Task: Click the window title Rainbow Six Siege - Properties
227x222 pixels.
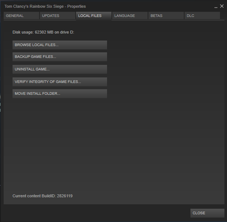Action: (x=45, y=6)
